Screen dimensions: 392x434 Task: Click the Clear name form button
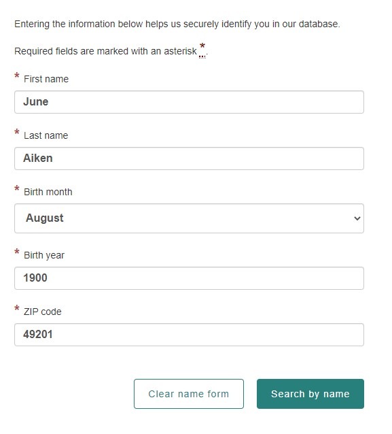point(189,394)
